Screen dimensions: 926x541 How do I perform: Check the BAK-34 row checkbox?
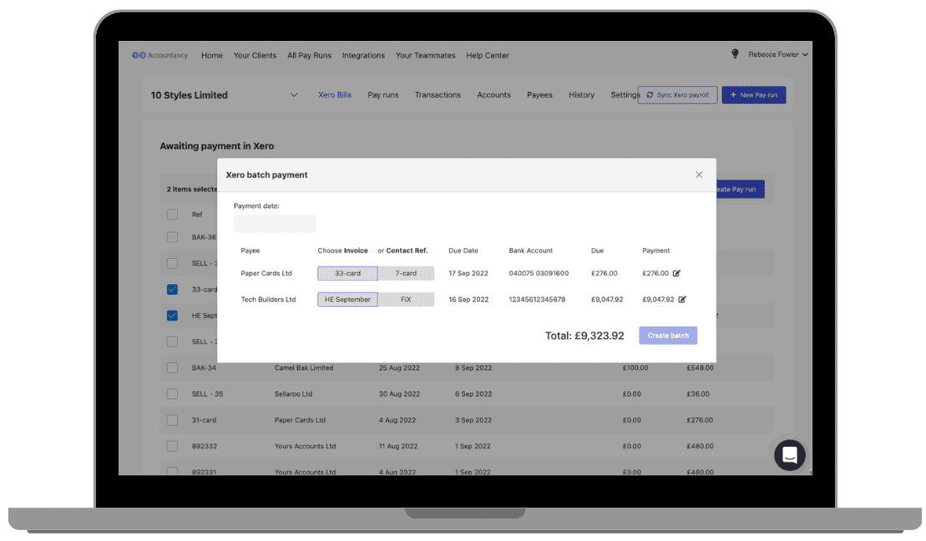172,367
